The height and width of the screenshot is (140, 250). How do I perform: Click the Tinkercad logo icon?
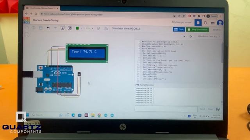(27, 20)
